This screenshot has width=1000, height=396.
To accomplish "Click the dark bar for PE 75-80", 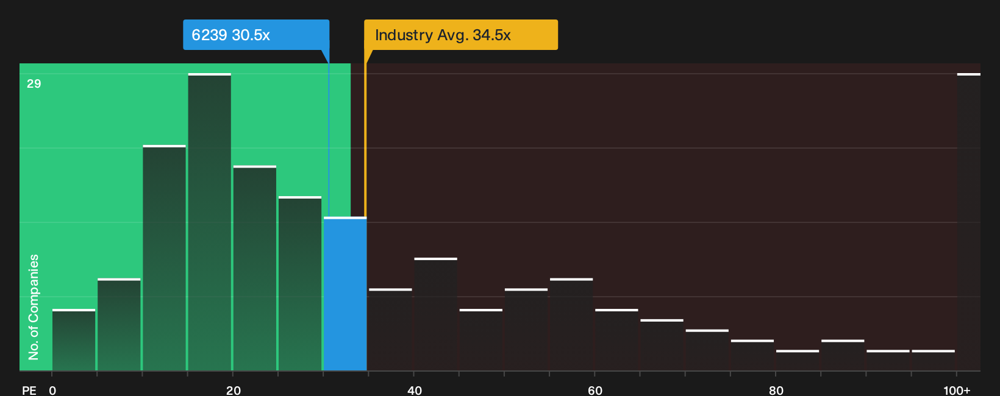I will click(752, 355).
